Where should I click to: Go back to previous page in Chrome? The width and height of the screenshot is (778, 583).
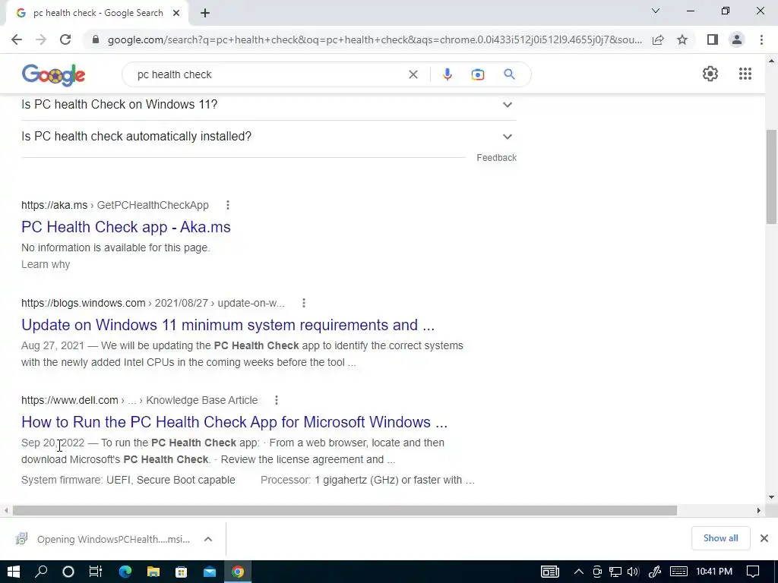pyautogui.click(x=17, y=39)
